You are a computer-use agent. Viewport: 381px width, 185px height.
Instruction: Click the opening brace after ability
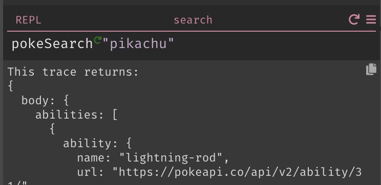pyautogui.click(x=129, y=144)
